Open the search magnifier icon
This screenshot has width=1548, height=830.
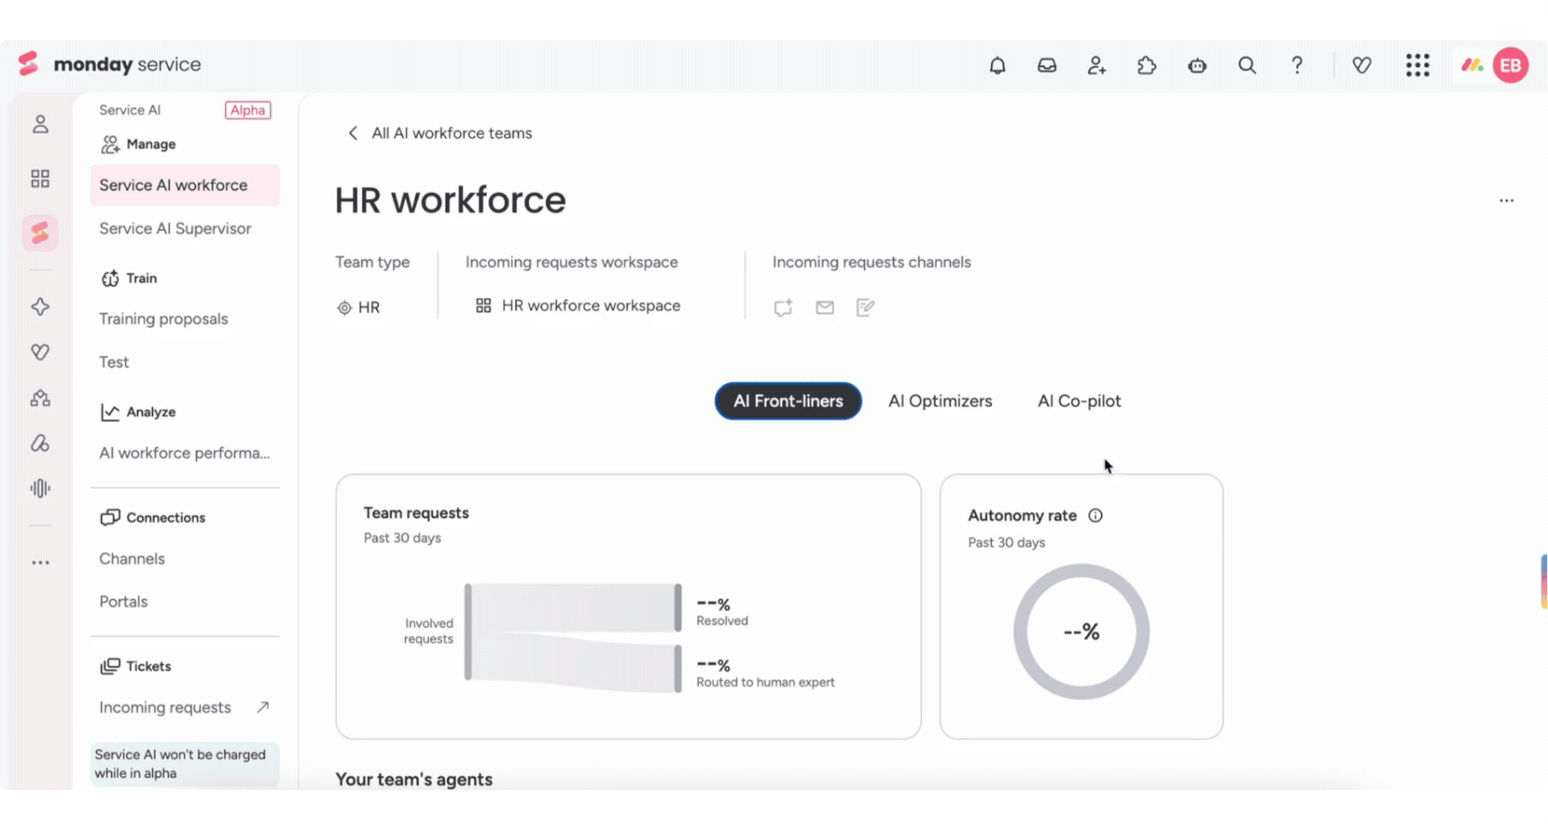click(1247, 65)
